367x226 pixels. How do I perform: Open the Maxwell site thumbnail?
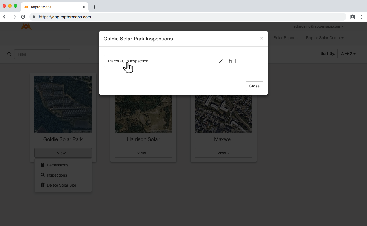(x=223, y=114)
